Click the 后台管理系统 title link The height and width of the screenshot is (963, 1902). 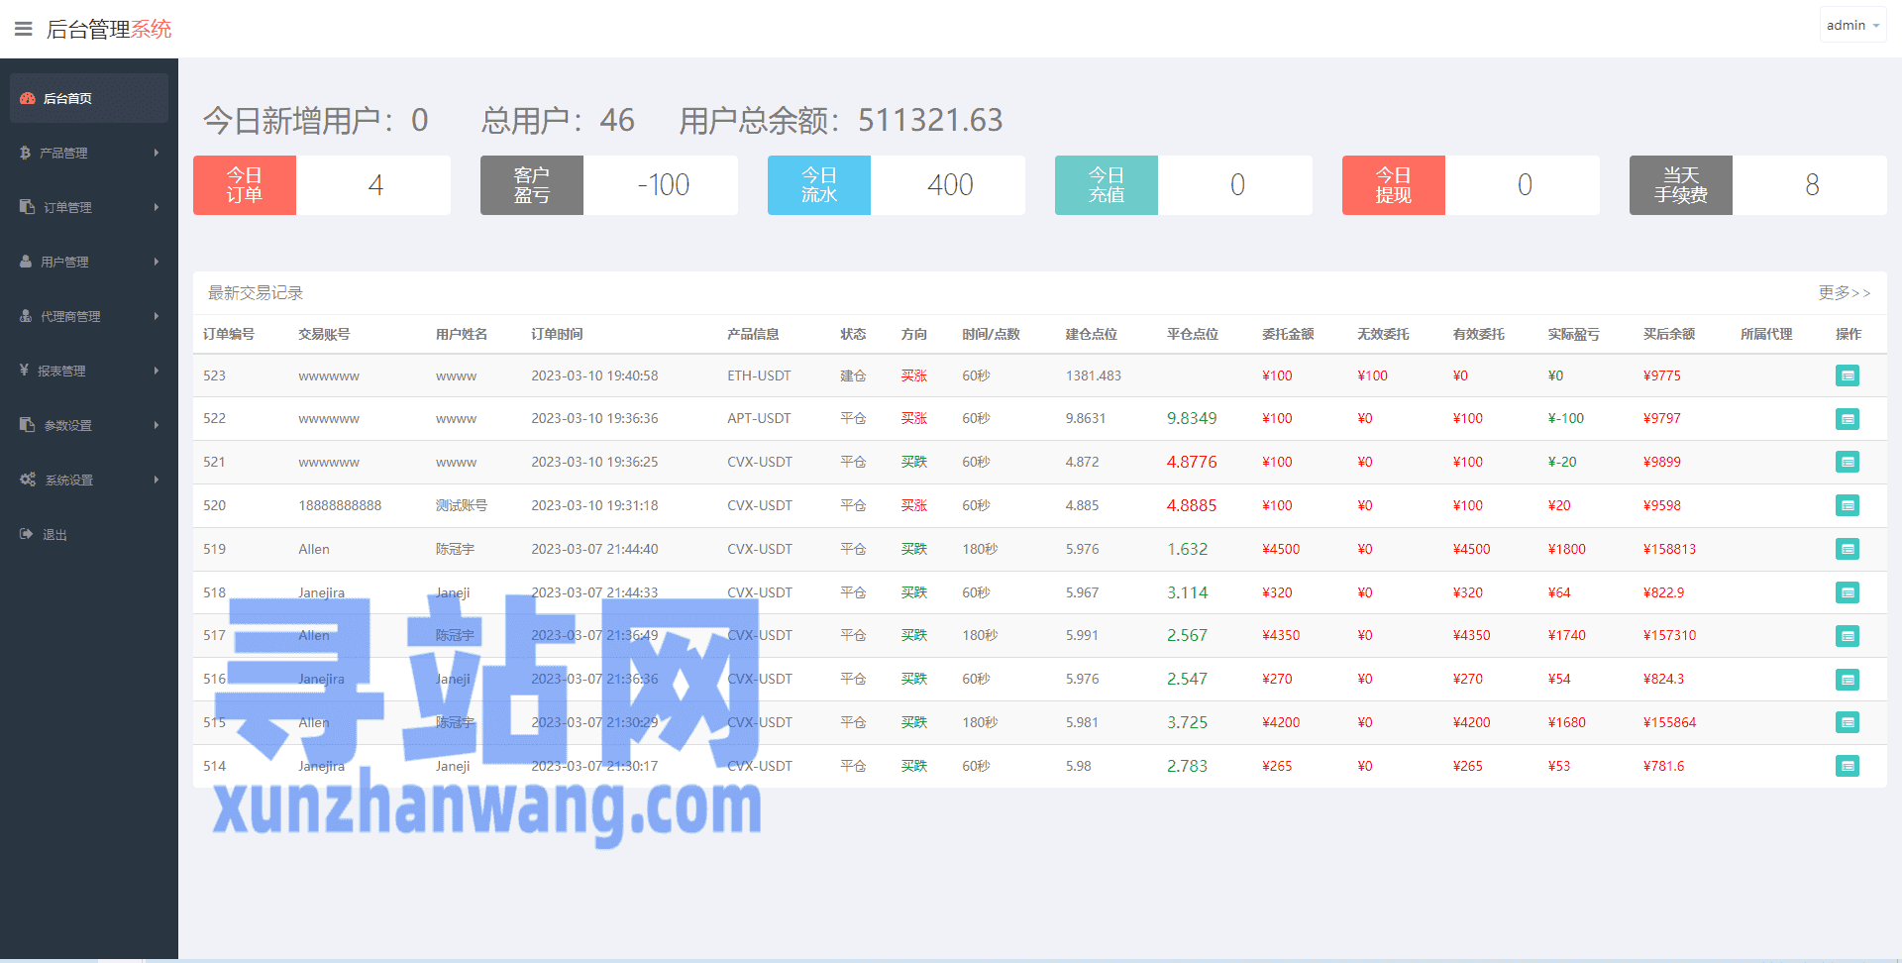tap(109, 29)
